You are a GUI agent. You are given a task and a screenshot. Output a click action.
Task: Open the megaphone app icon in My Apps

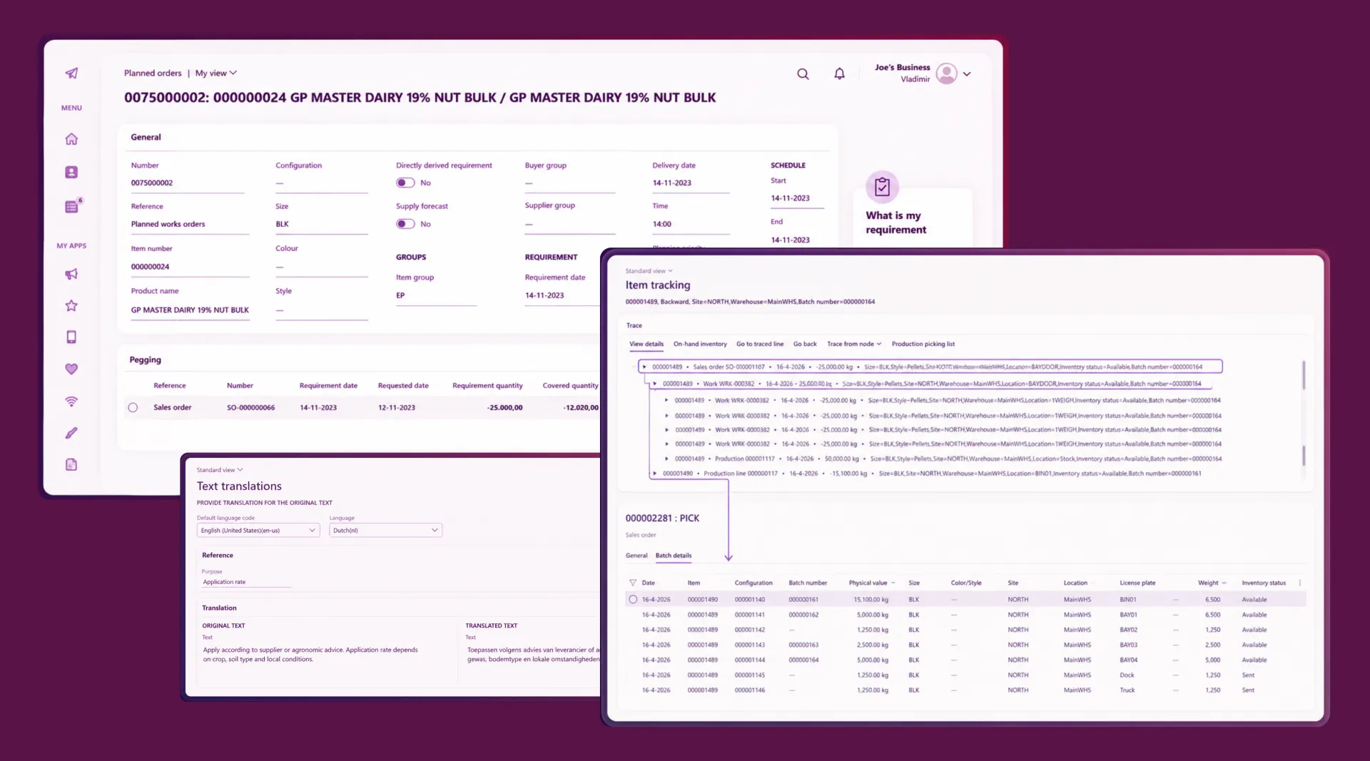tap(71, 275)
